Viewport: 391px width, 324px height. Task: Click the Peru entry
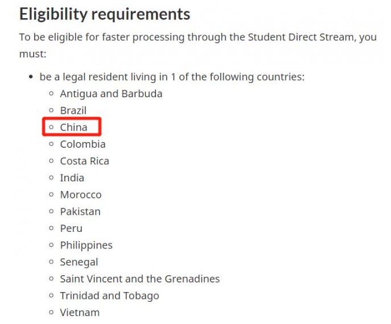point(71,229)
